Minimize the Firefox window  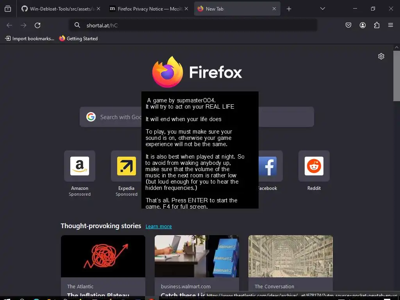355,9
